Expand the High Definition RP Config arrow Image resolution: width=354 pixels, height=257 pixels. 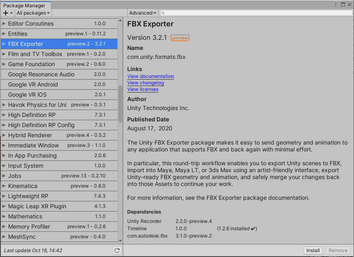pyautogui.click(x=4, y=125)
